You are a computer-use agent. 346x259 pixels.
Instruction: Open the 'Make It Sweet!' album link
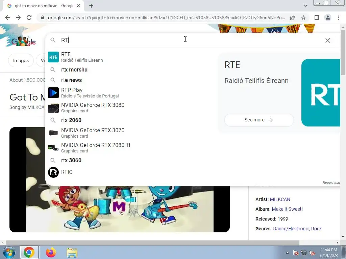287,209
